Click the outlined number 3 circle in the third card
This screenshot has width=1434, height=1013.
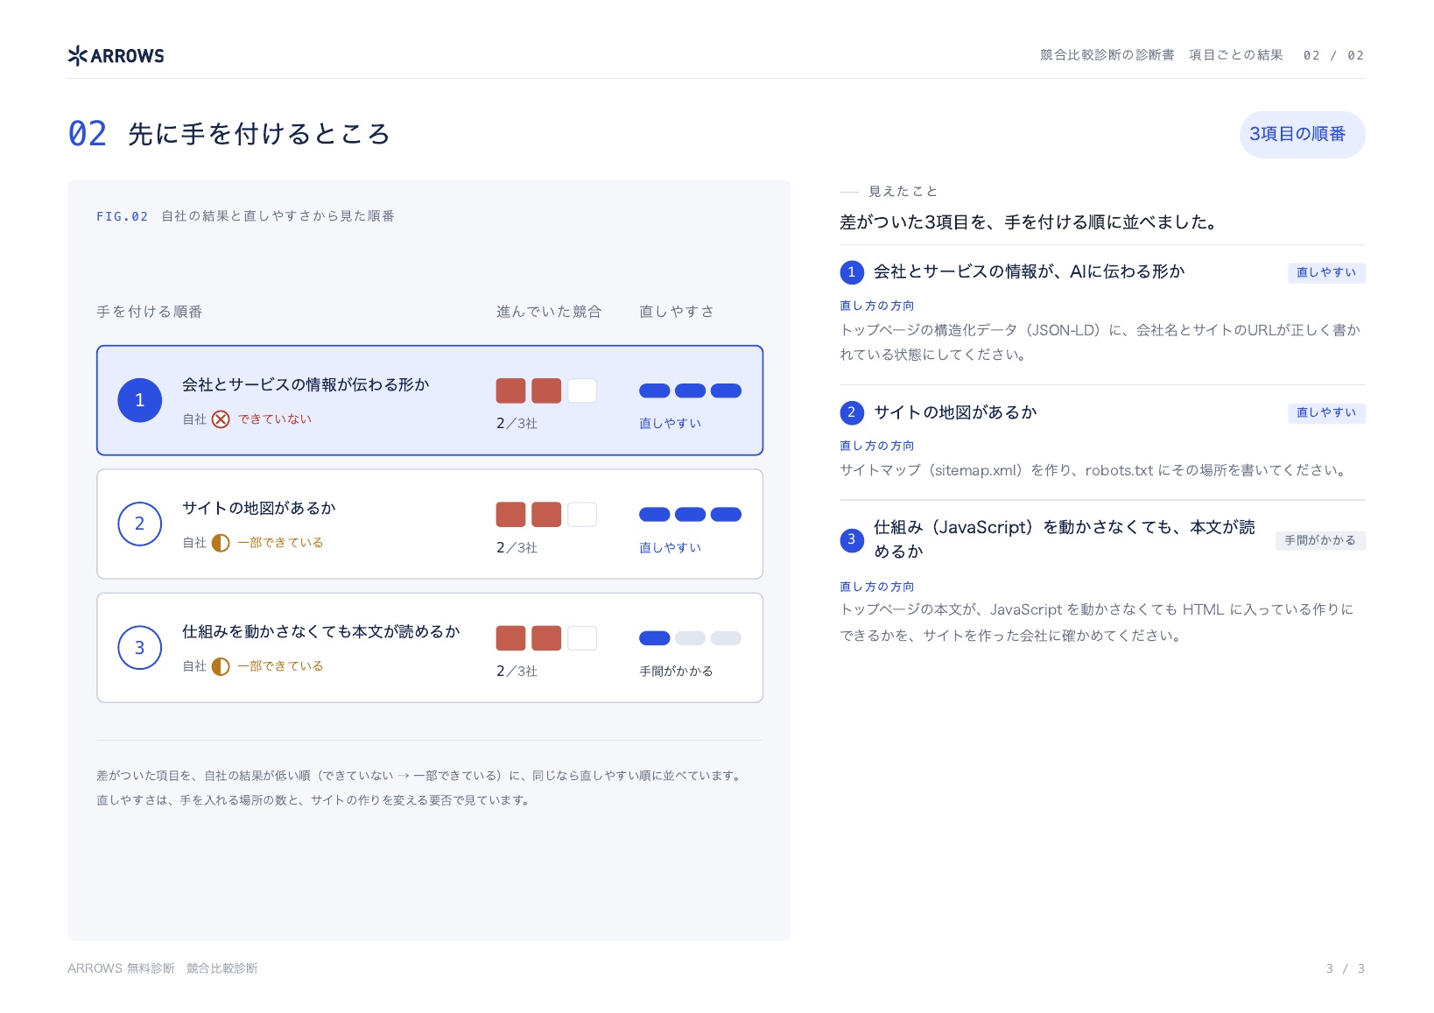click(140, 648)
